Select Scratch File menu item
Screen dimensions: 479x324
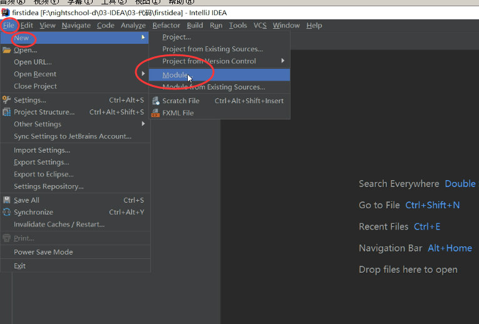point(219,101)
